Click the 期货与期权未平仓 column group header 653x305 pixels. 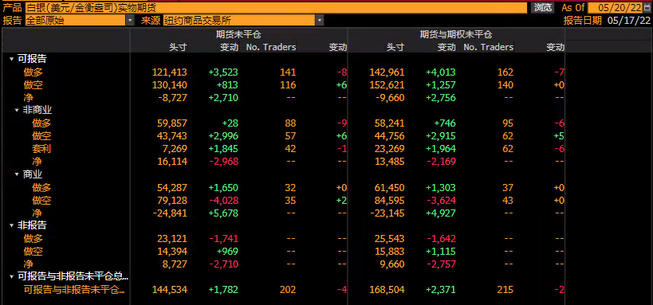455,34
